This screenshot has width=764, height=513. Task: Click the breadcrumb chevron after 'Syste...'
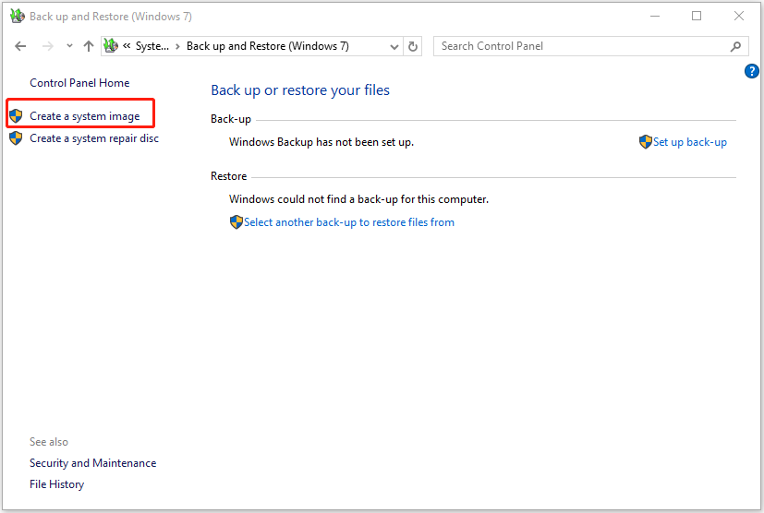pos(178,47)
